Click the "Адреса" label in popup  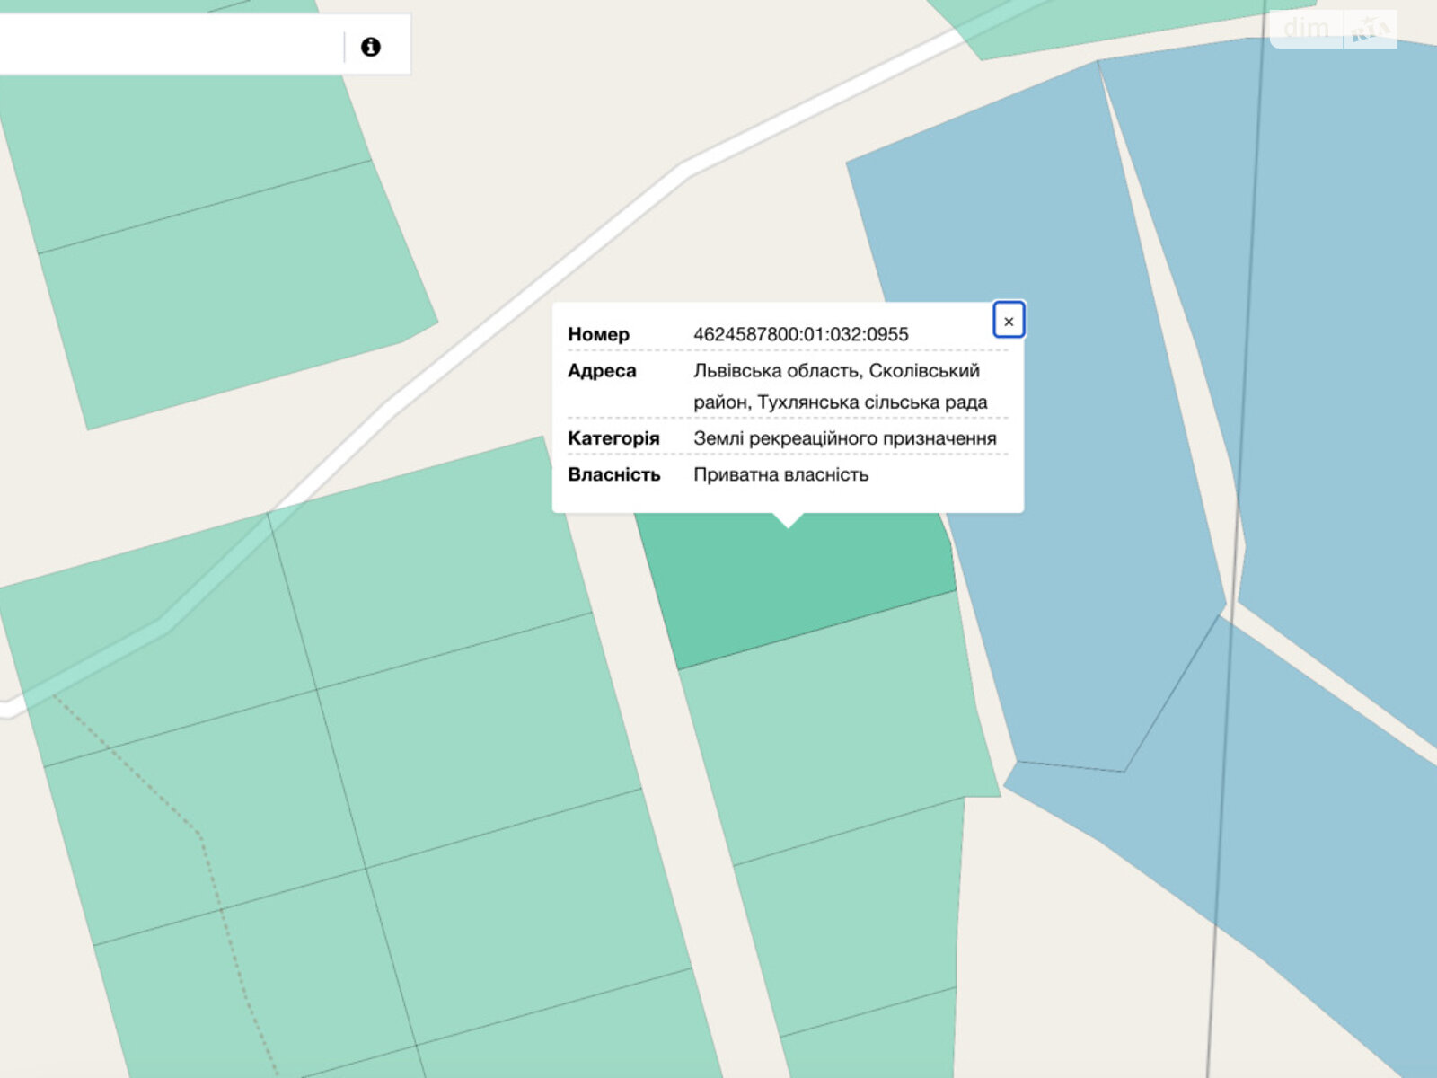point(602,370)
